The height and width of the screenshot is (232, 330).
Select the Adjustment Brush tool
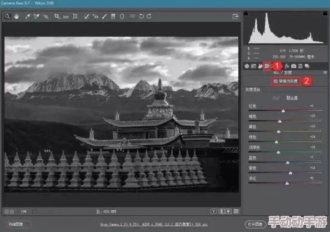click(x=104, y=16)
